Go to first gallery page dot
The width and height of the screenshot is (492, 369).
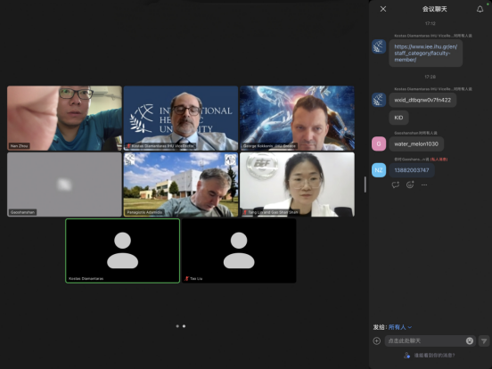(x=177, y=326)
